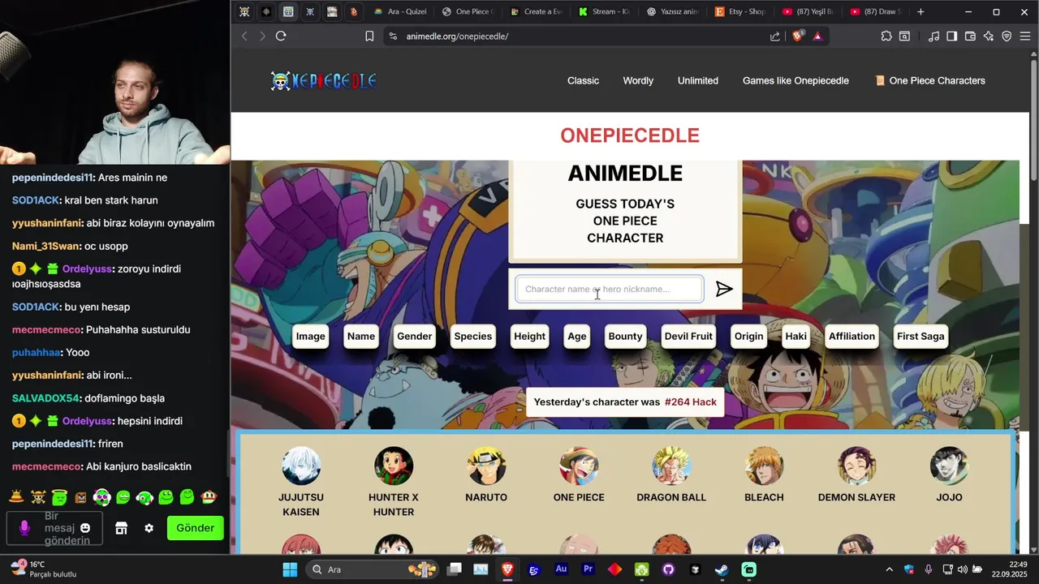Image resolution: width=1039 pixels, height=584 pixels.
Task: Open the Brave Shields lion icon
Action: [x=797, y=36]
